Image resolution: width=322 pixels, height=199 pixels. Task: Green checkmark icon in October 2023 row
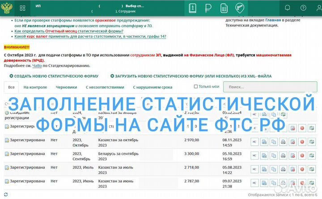click(x=312, y=142)
